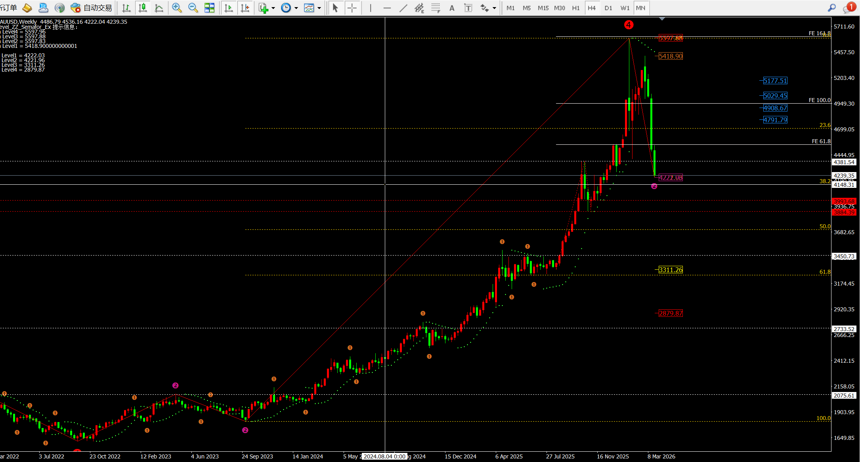Pick the text label tool
Viewport: 860px width, 462px height.
(x=468, y=8)
